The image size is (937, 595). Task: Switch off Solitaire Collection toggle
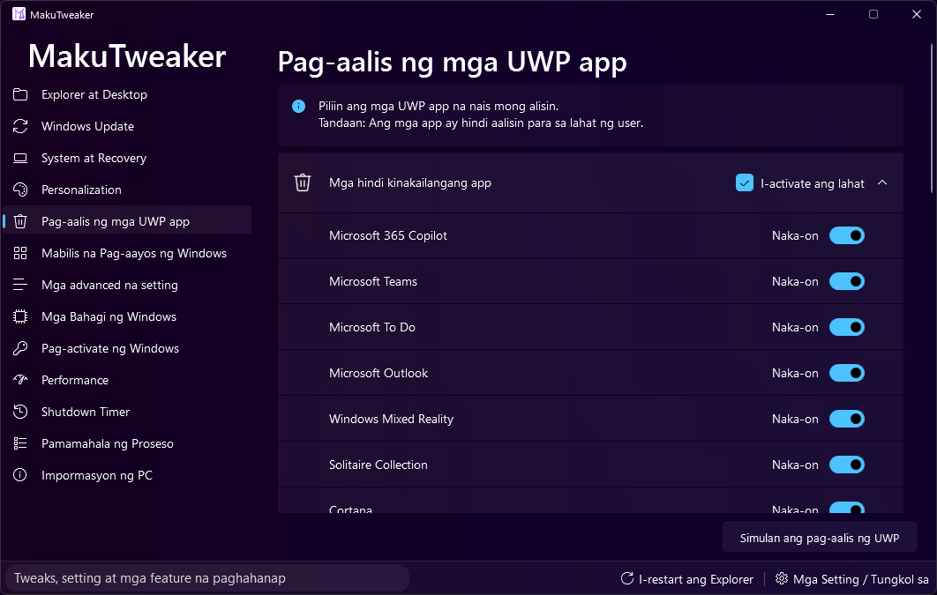pos(847,465)
